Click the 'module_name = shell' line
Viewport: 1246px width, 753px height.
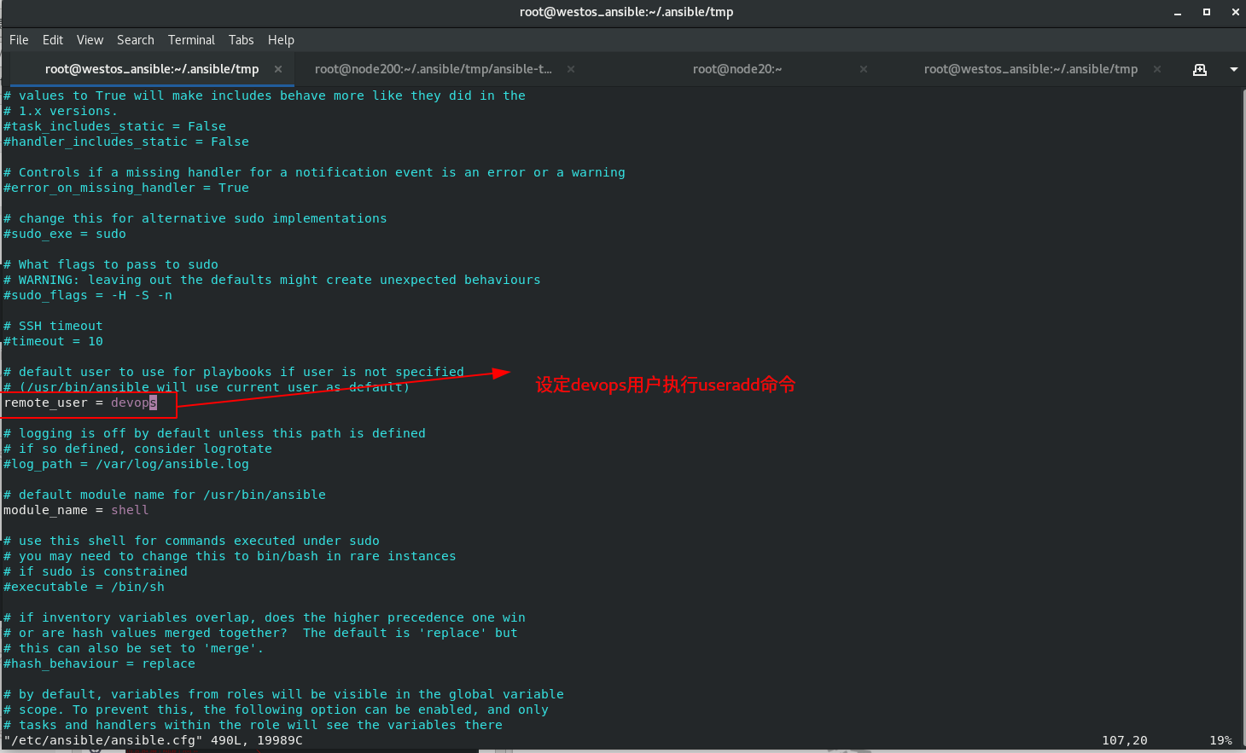click(76, 510)
